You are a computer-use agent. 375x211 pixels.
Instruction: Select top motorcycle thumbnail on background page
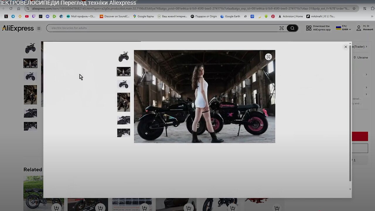pos(30,48)
